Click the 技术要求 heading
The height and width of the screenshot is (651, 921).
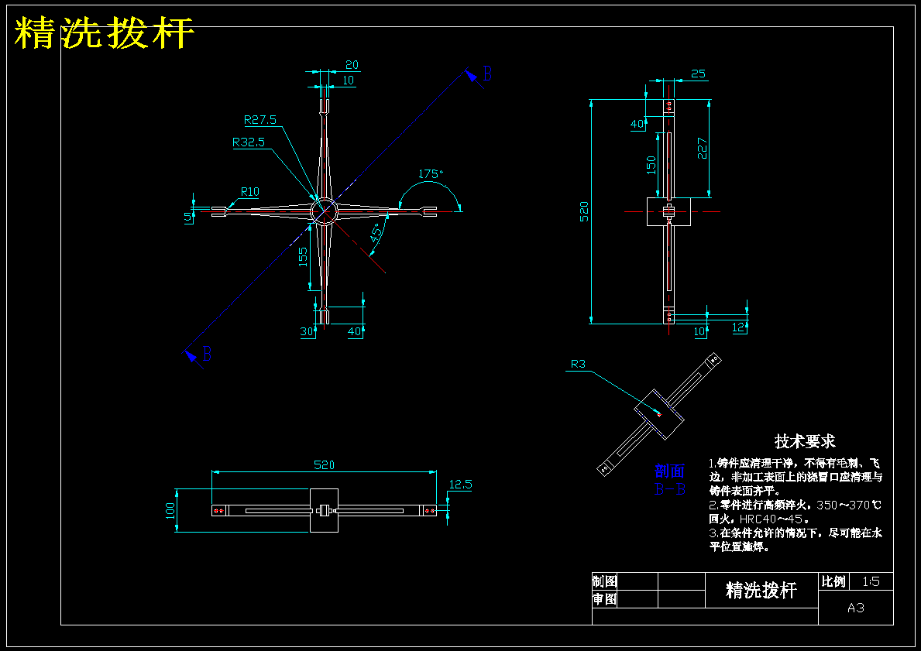pyautogui.click(x=805, y=441)
